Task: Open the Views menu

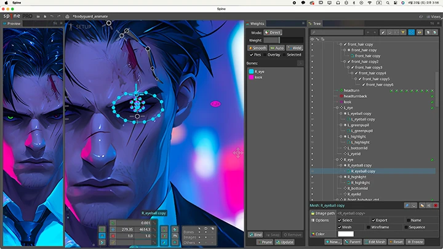Action: tap(433, 17)
